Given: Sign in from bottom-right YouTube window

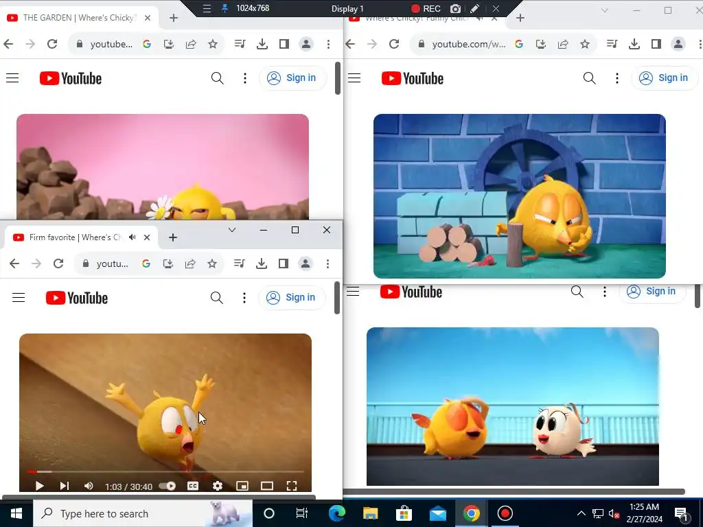Looking at the screenshot, I should [x=652, y=291].
